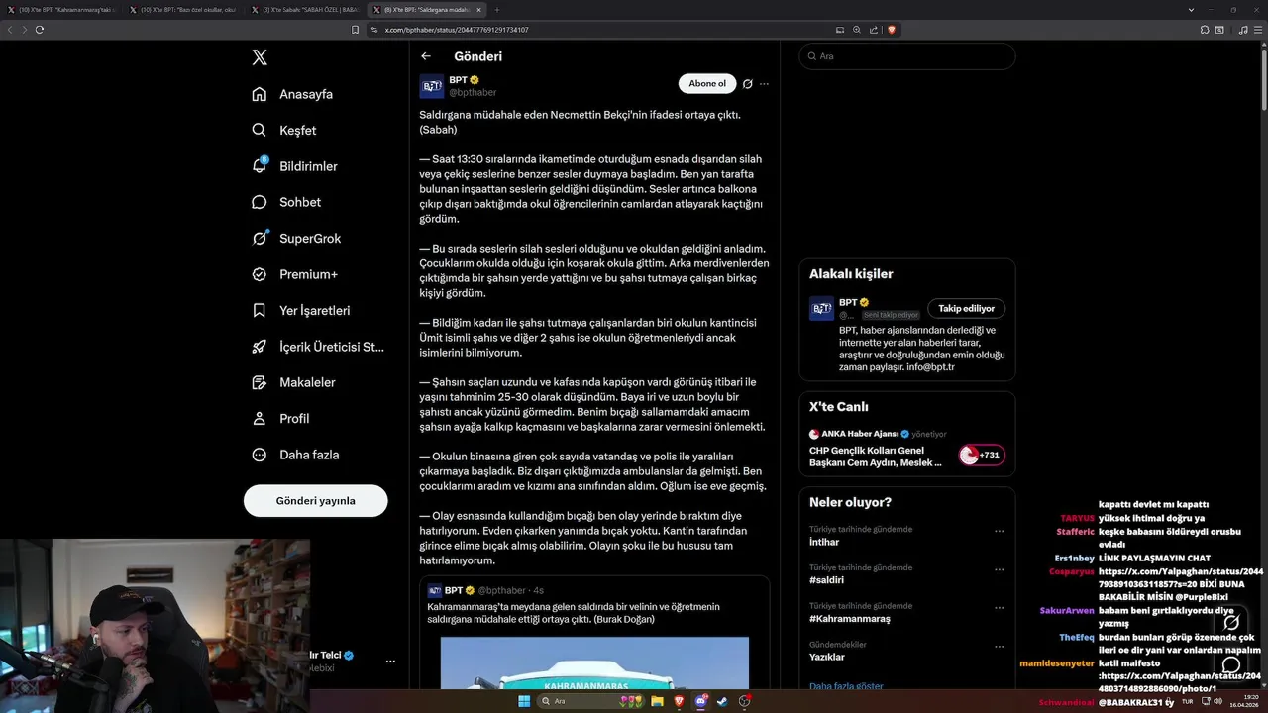
Task: Open the browser hamburger menu
Action: point(1260,30)
